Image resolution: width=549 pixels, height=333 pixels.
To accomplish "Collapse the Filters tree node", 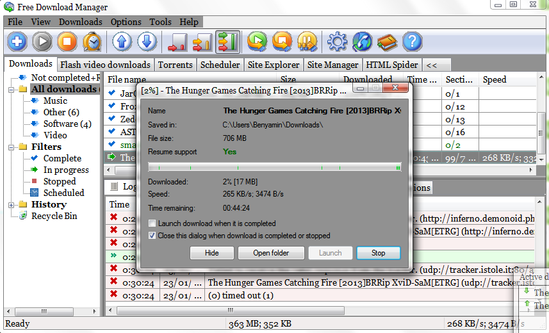I will pos(11,147).
